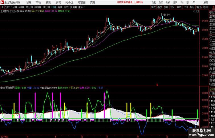The width and height of the screenshot is (215, 138).
Task: Switch to 分时 chart tab
Action: [7, 7]
